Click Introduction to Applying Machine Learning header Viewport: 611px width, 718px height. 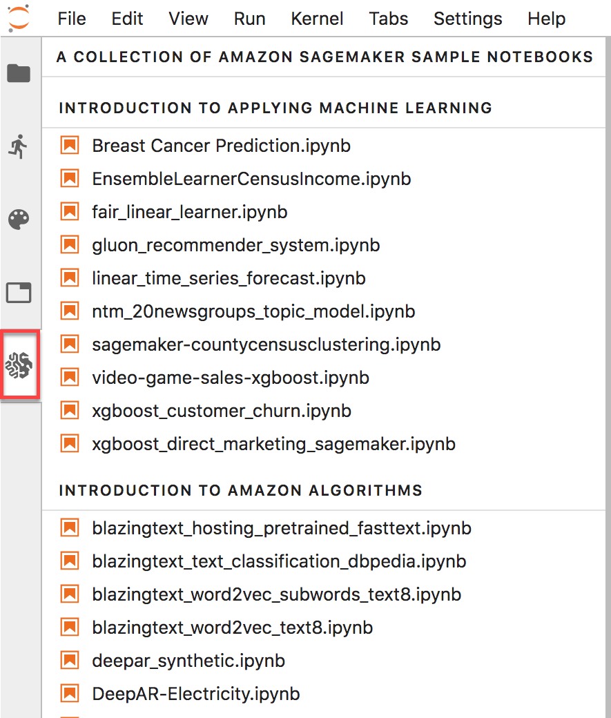275,108
